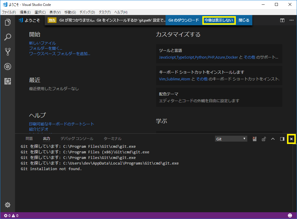Open the Search view in activity bar
The height and width of the screenshot is (219, 297).
8,37
